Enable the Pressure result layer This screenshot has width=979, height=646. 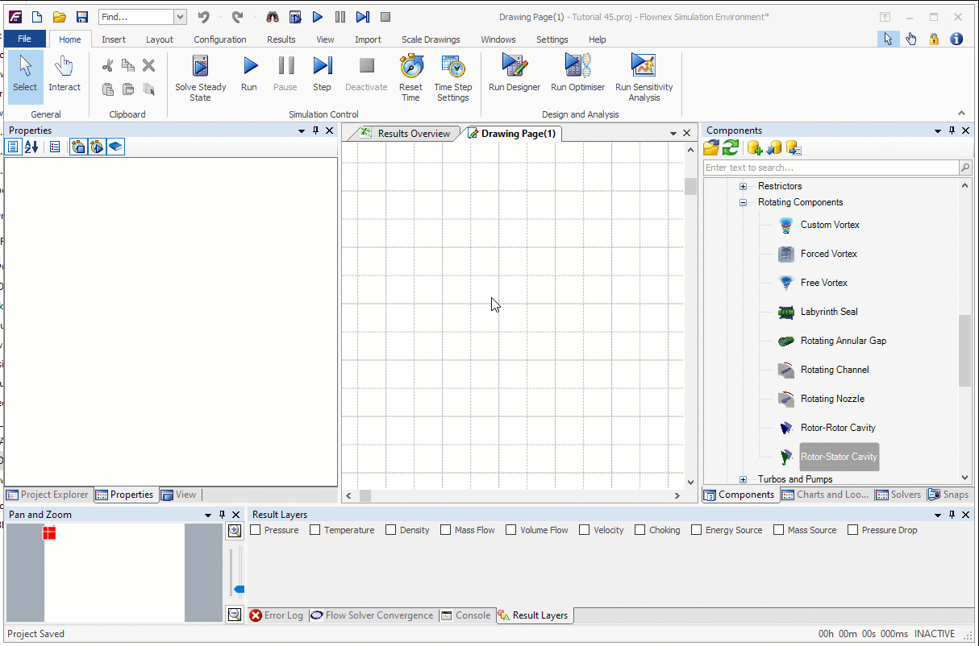pyautogui.click(x=256, y=530)
